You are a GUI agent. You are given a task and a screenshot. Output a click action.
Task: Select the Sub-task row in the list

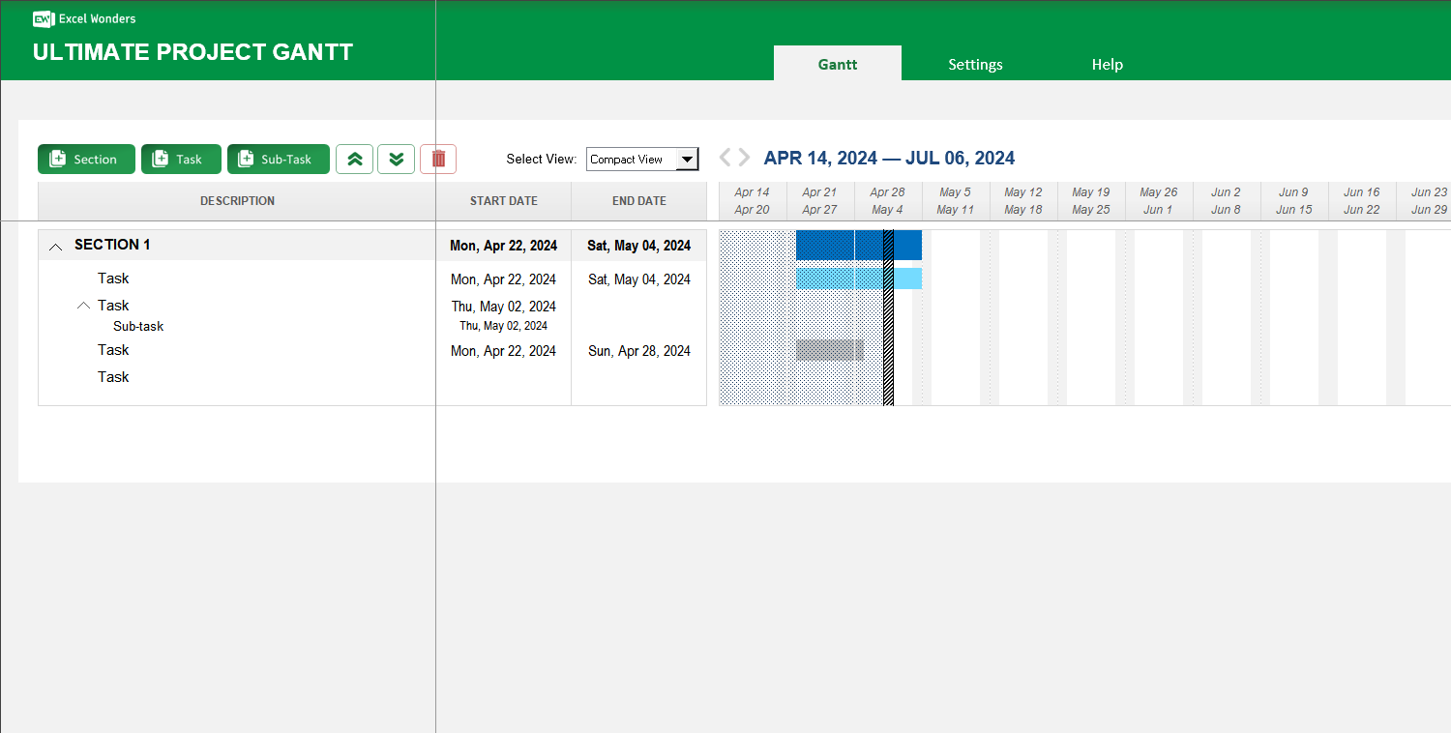pos(138,326)
